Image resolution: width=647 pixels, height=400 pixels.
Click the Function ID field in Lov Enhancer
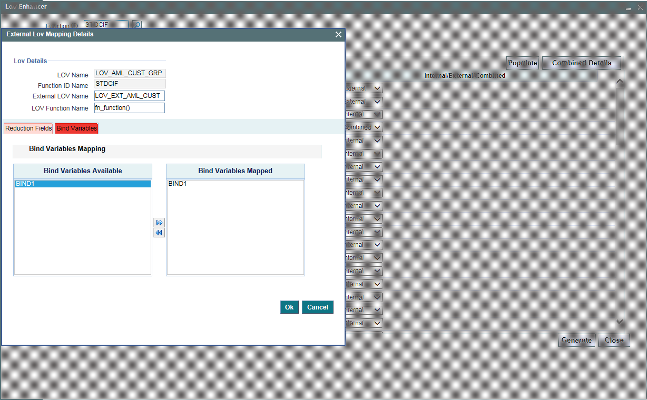point(106,25)
